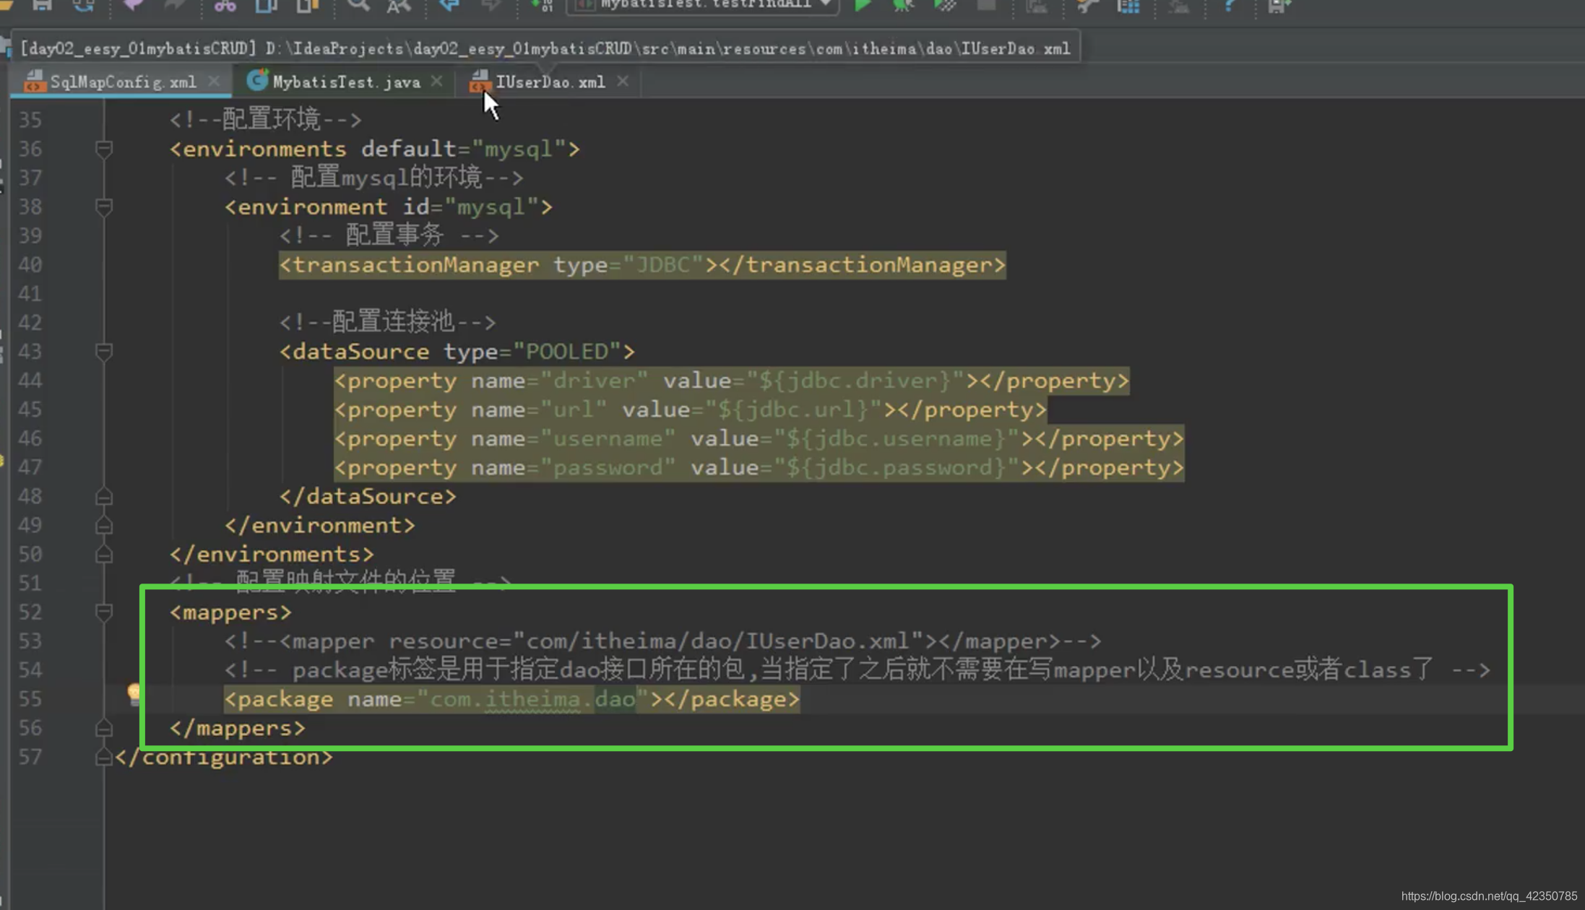The image size is (1585, 910).
Task: Click fold end marker at </environments> line 50
Action: pos(103,554)
